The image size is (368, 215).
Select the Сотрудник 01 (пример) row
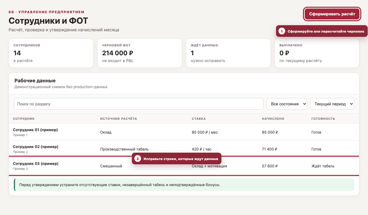184,132
